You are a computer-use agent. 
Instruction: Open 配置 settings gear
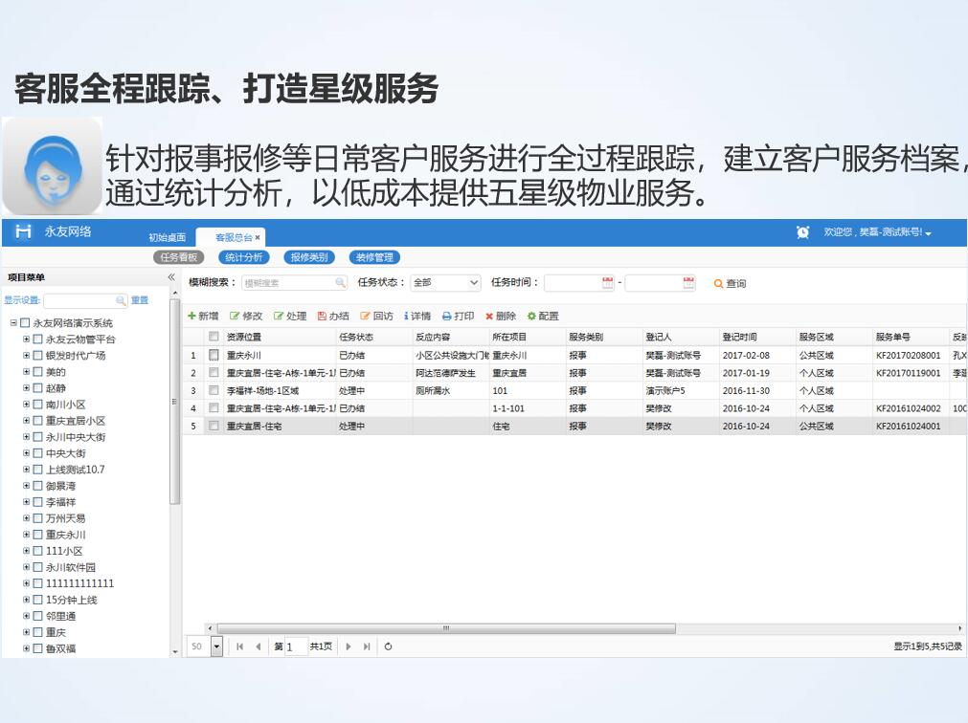tap(531, 317)
